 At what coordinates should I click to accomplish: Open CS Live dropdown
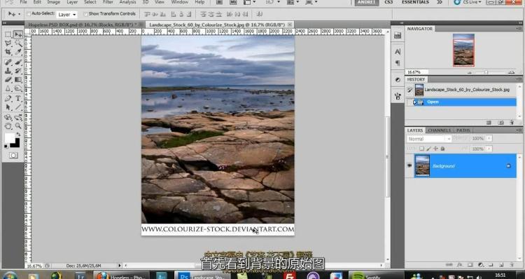tap(468, 2)
